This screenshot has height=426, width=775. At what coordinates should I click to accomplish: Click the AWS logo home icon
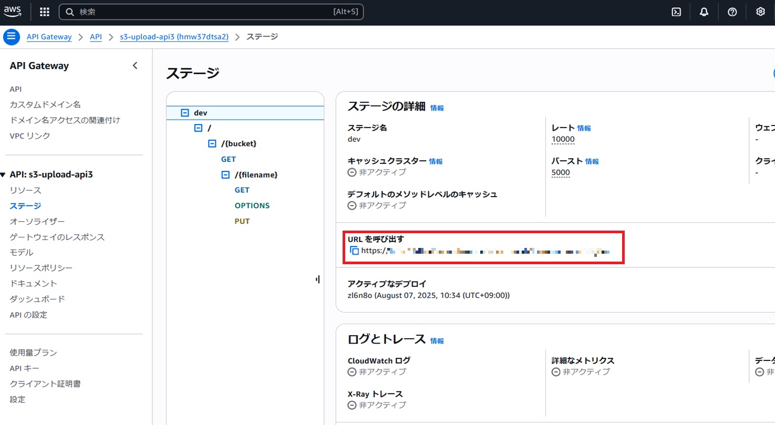12,12
